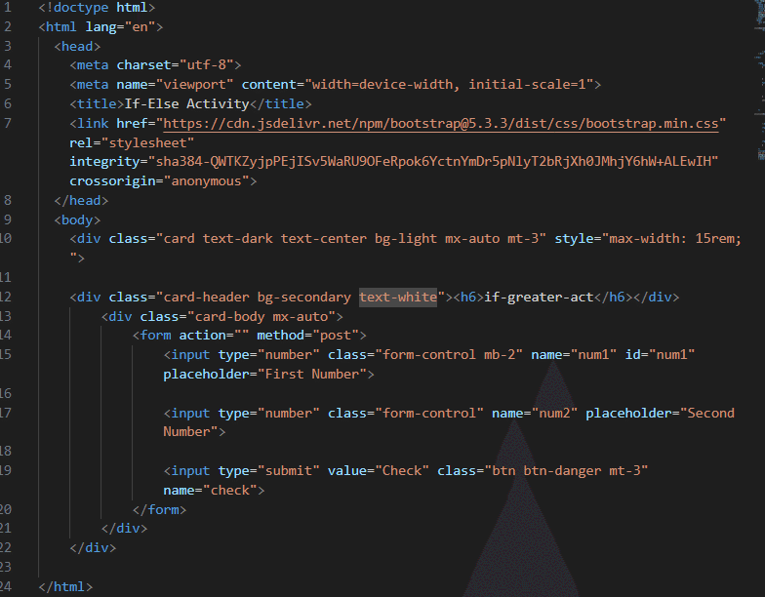Click the First Number placeholder value
Image resolution: width=765 pixels, height=597 pixels.
[x=312, y=375]
